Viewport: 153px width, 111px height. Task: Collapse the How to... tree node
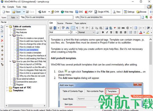pyautogui.click(x=10, y=35)
